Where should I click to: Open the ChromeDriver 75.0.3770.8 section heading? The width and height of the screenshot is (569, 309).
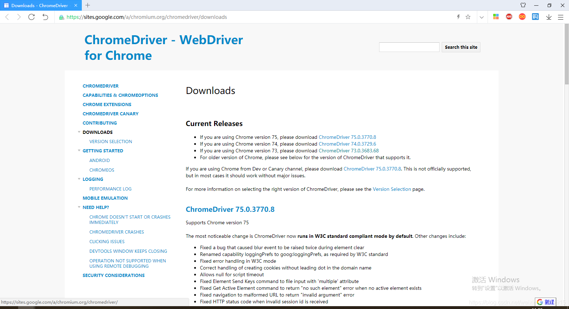[230, 209]
